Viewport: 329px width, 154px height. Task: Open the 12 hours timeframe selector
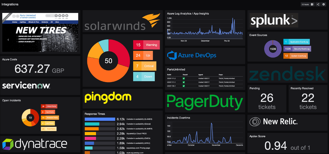tap(306, 4)
